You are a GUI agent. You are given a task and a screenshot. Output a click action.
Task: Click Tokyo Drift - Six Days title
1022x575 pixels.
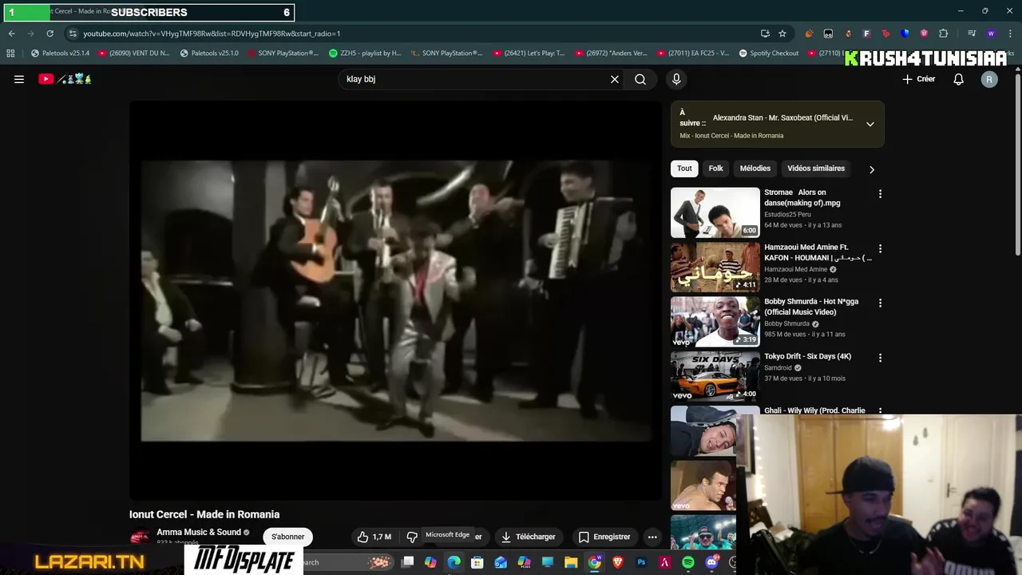(807, 356)
